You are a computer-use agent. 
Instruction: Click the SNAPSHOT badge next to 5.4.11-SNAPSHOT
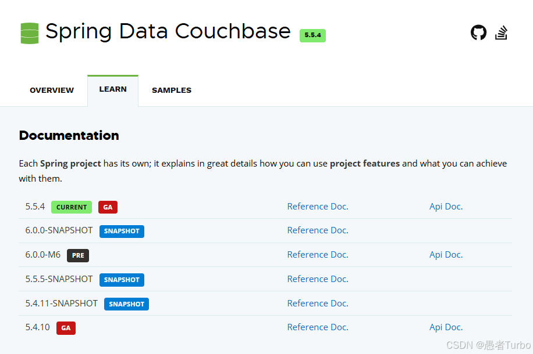point(126,304)
